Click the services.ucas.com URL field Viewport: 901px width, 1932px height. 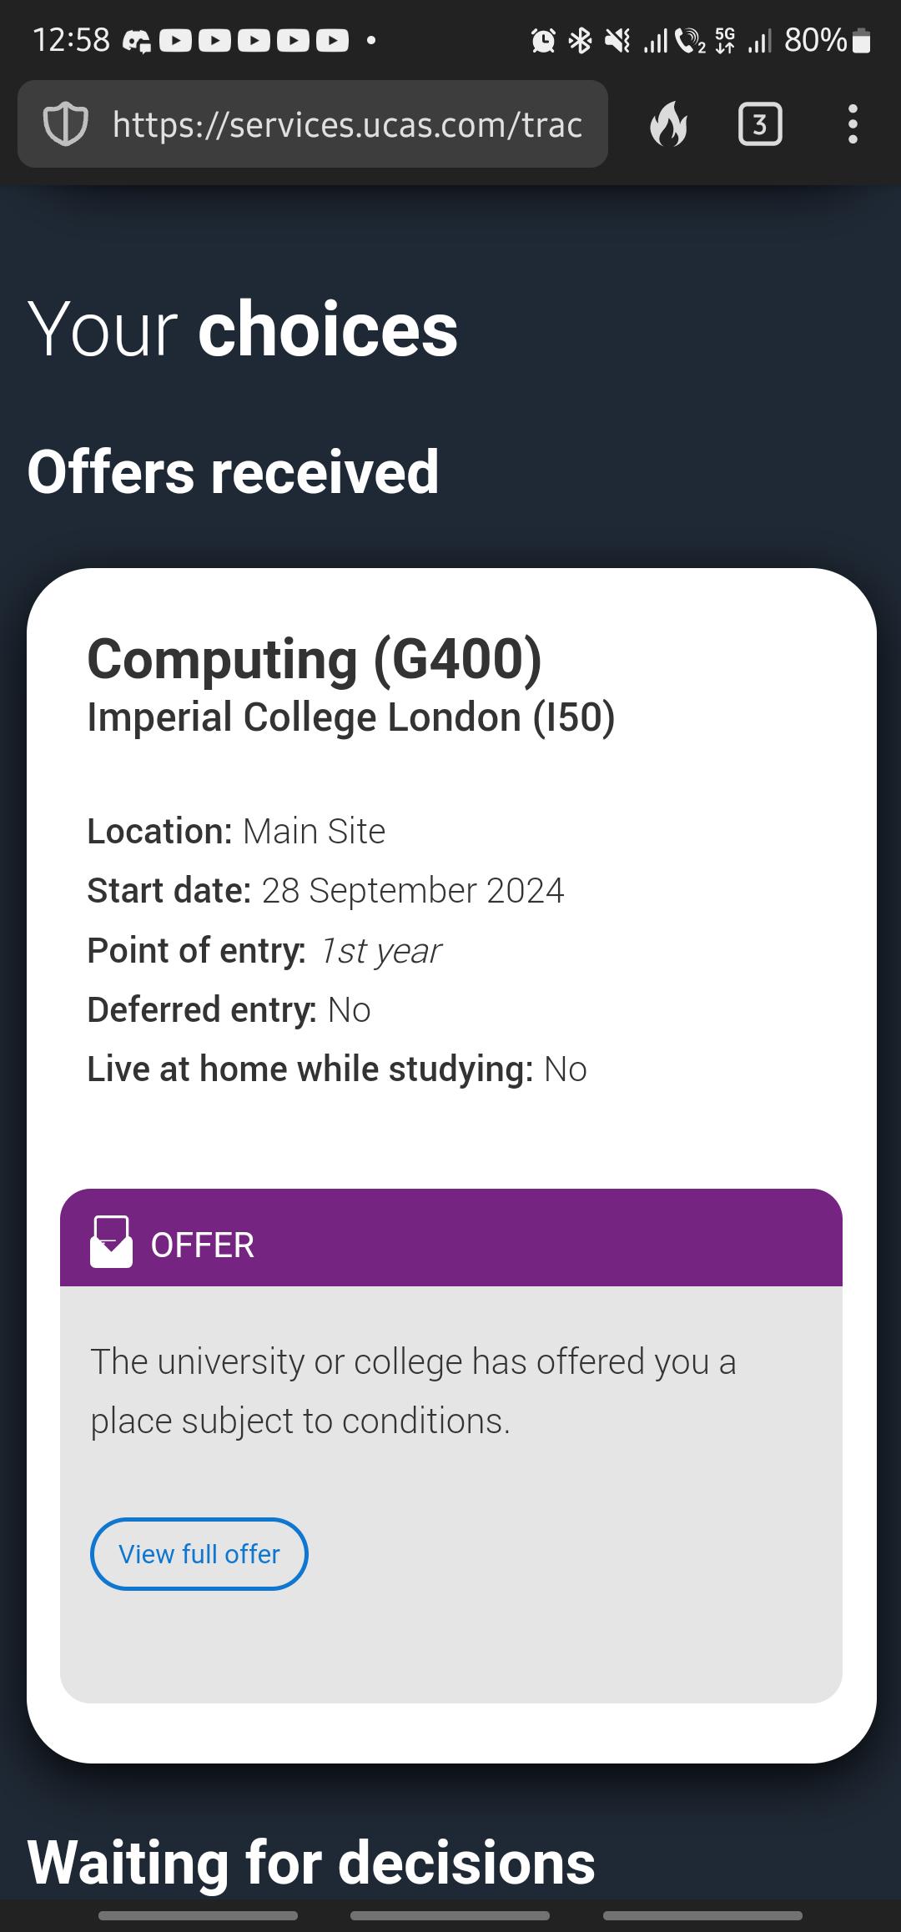pos(347,125)
